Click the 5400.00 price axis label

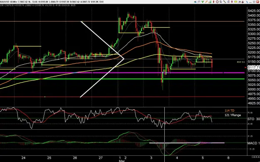(254, 15)
